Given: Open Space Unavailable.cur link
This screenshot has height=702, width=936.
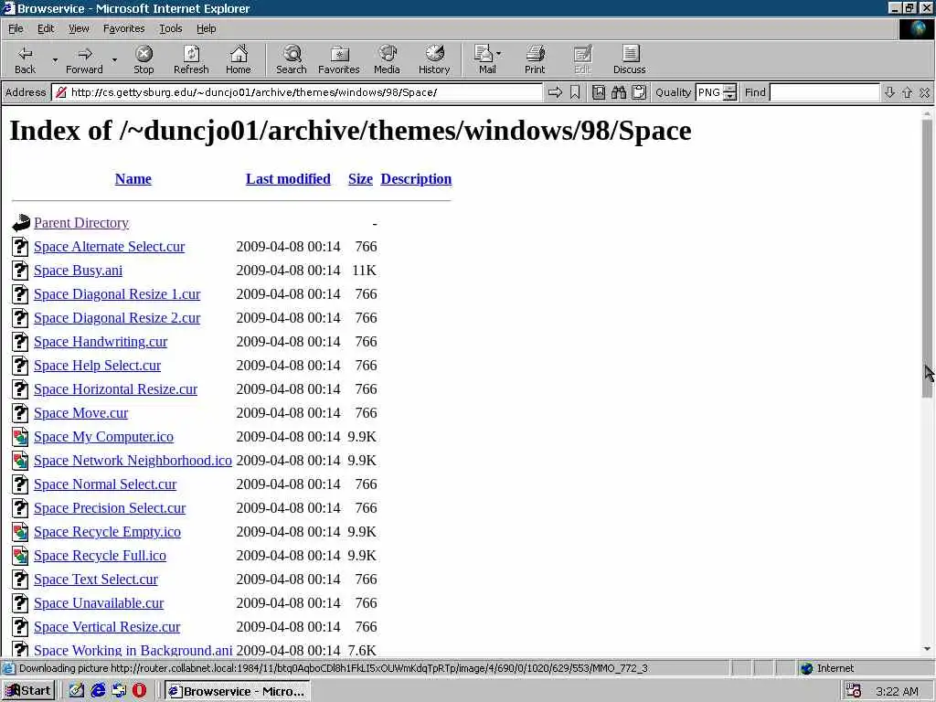Looking at the screenshot, I should pos(99,603).
